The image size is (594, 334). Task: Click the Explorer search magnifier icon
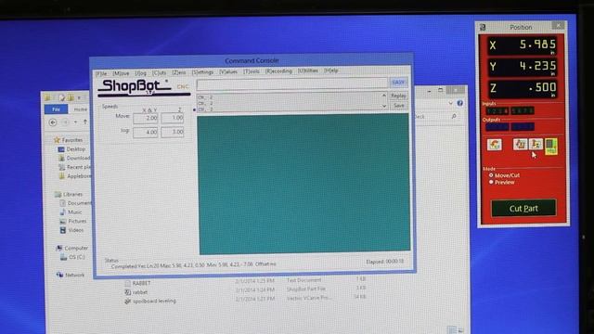click(454, 117)
